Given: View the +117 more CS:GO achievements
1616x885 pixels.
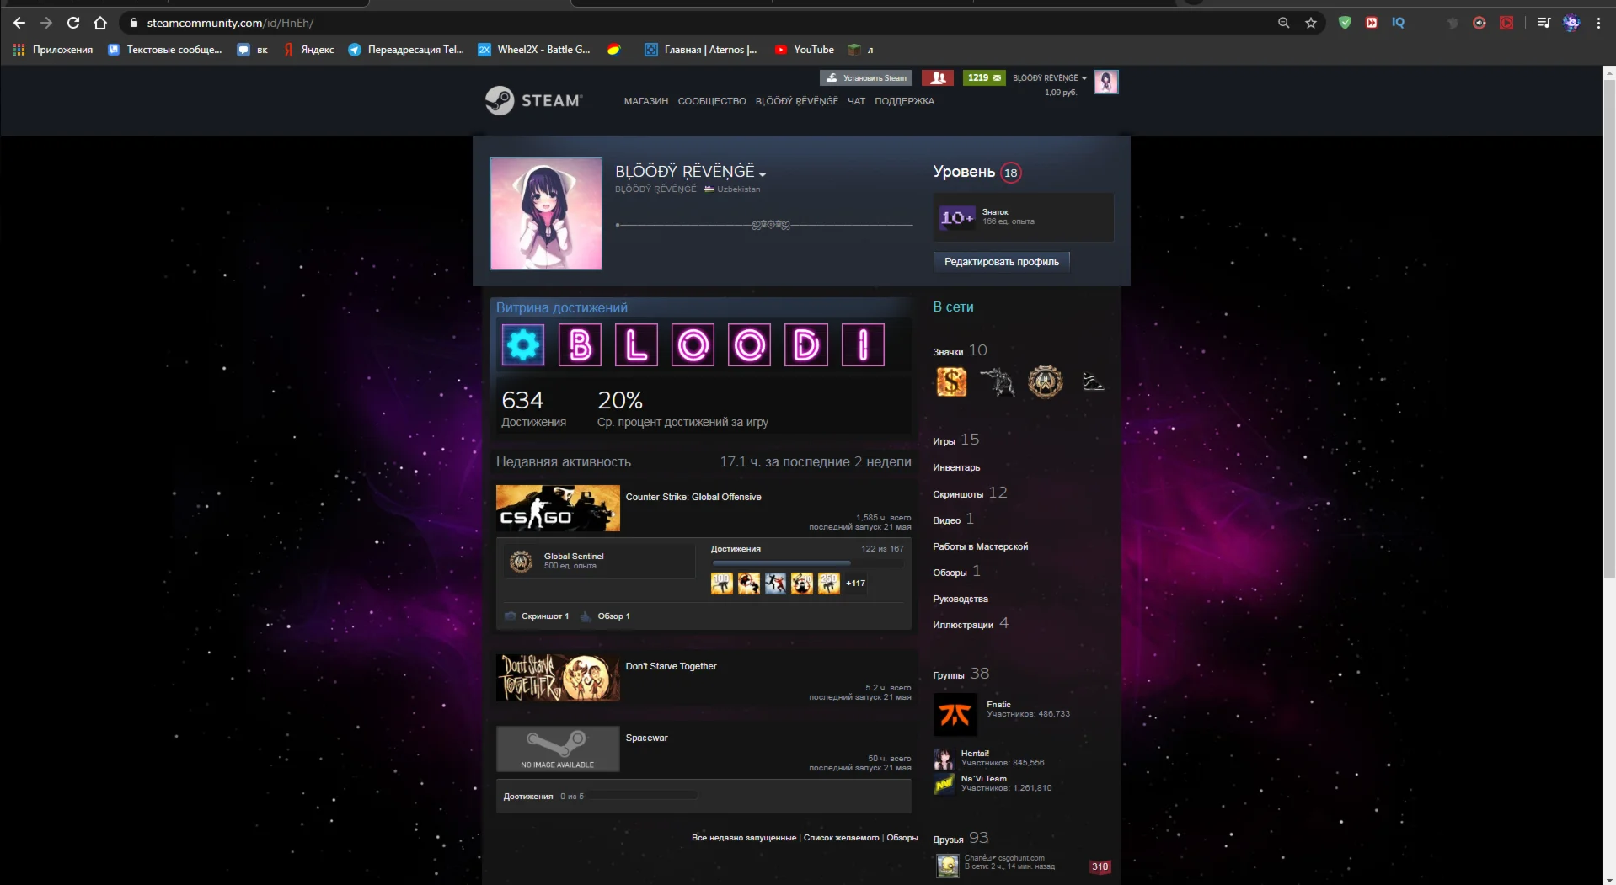Looking at the screenshot, I should [855, 584].
